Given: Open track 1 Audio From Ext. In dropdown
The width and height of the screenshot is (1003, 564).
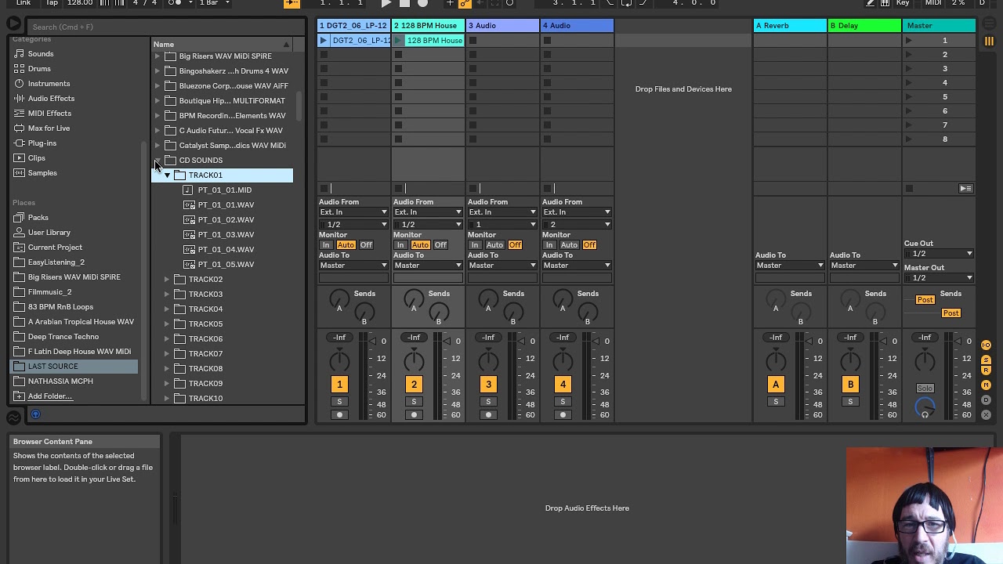Looking at the screenshot, I should 353,212.
